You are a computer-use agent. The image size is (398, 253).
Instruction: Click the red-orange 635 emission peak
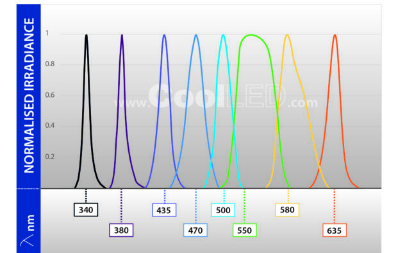click(335, 35)
